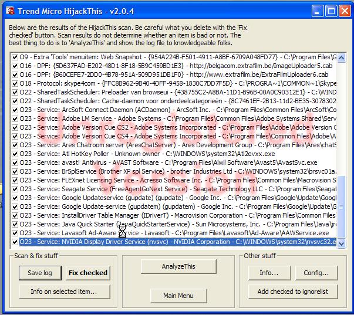The width and height of the screenshot is (354, 315).
Task: Uncheck the Adobe LM Service checkbox
Action: point(15,118)
